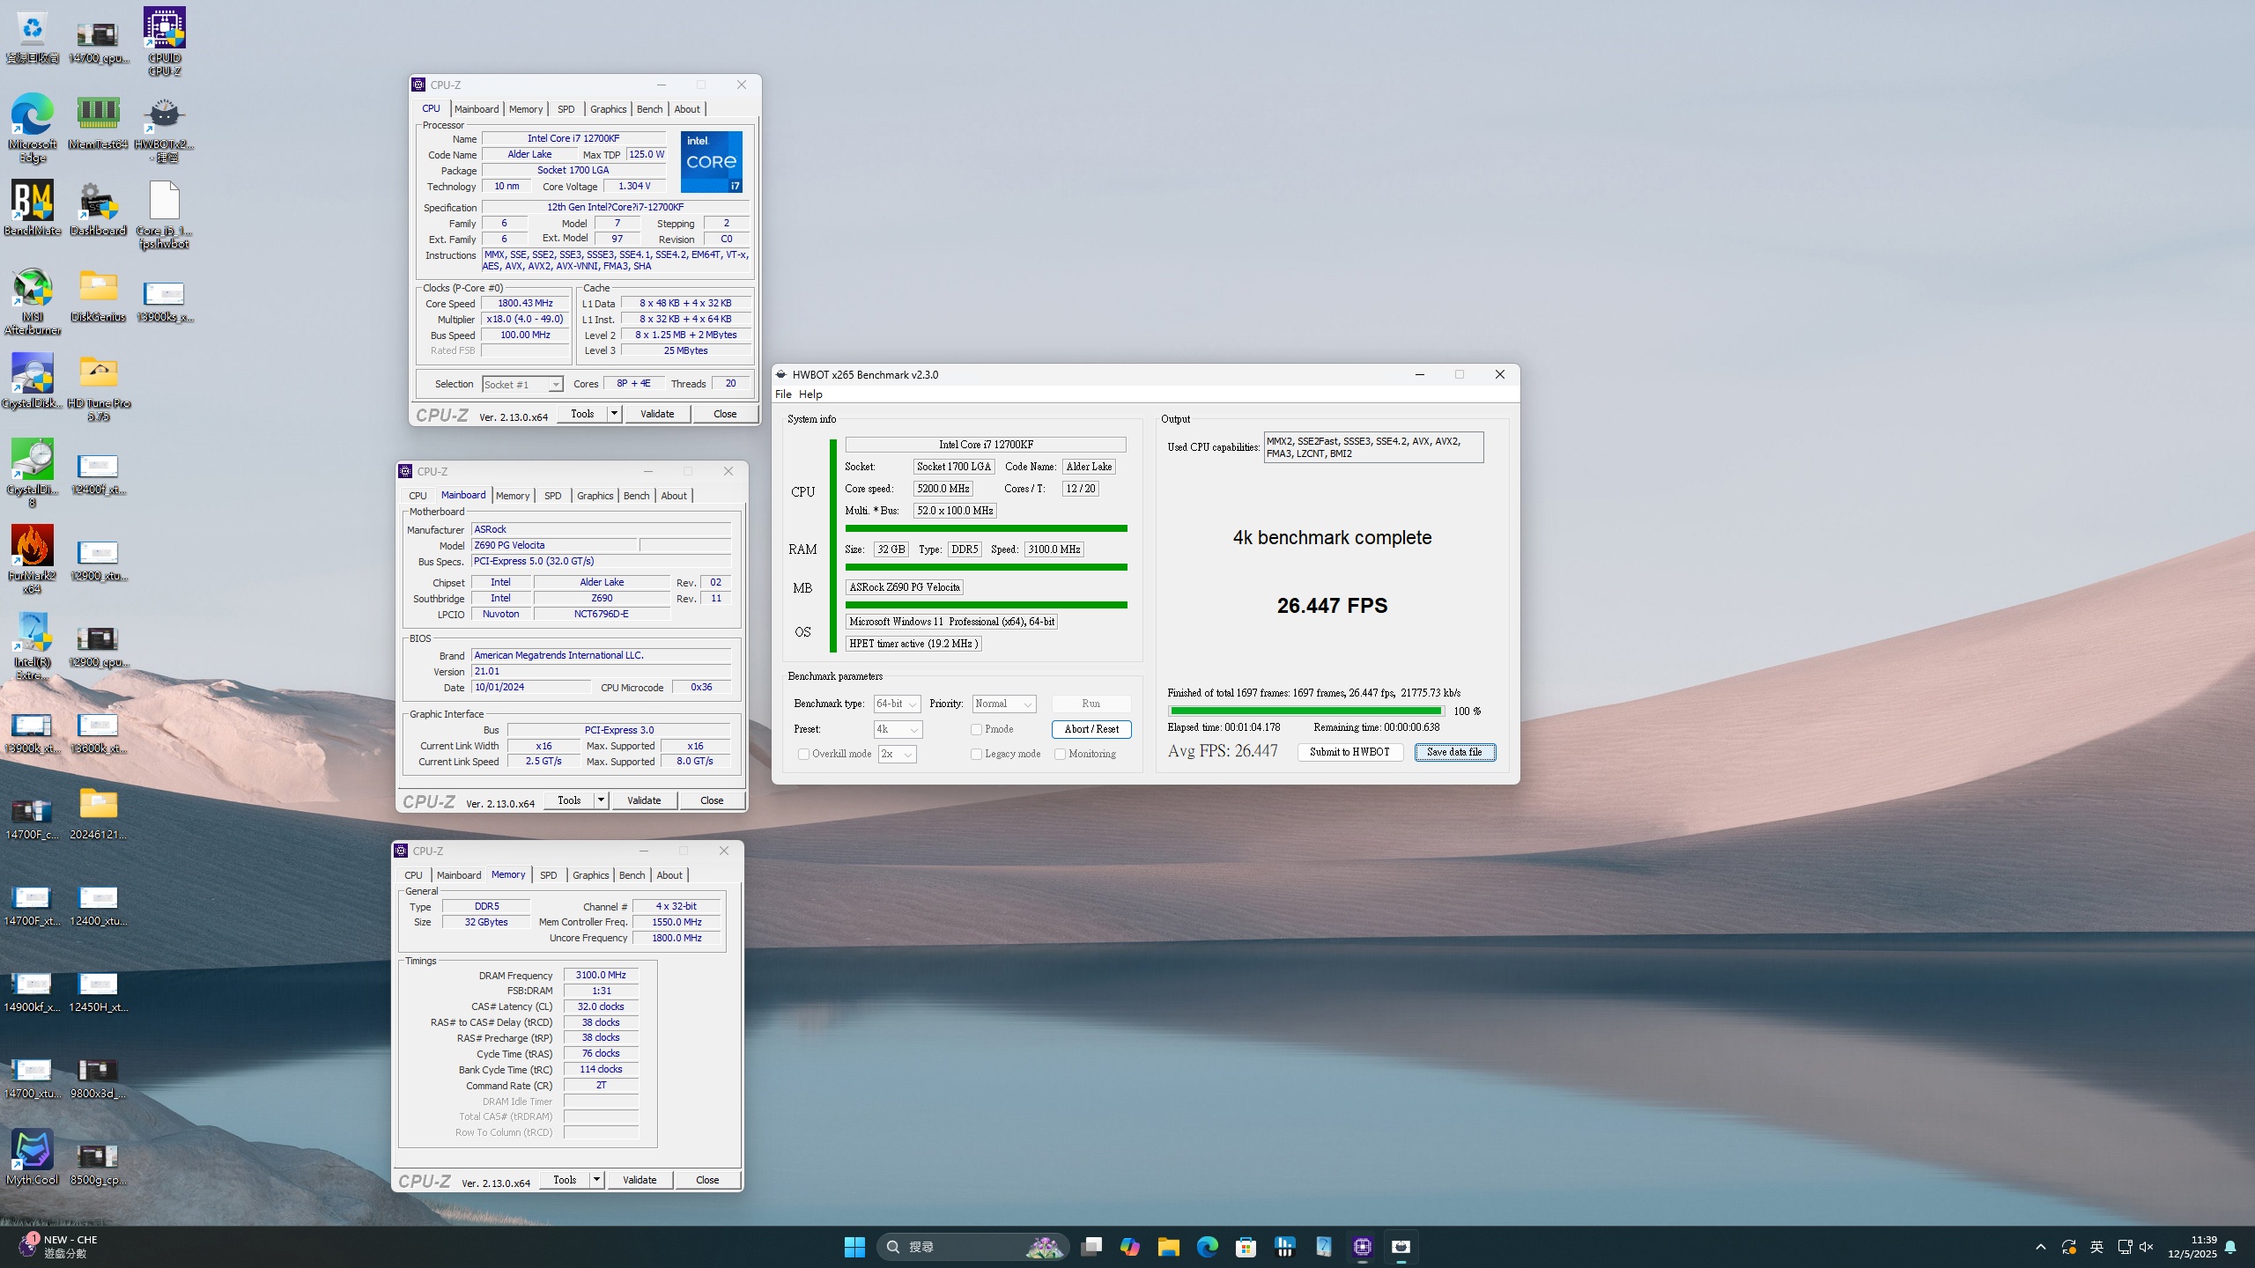Expand the Tools arrow in CPU-Z Mainboard window
This screenshot has width=2255, height=1268.
[601, 800]
